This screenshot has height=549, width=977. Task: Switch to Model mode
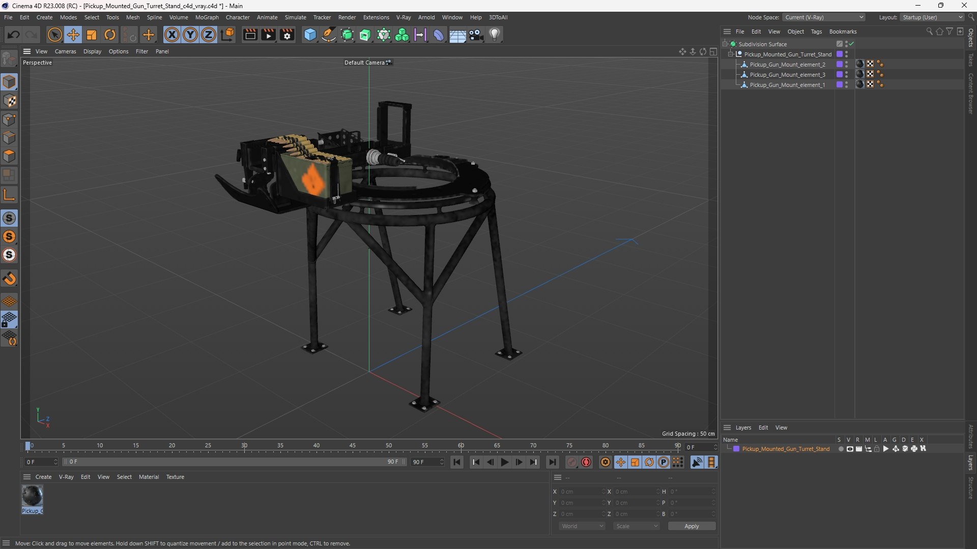(9, 82)
